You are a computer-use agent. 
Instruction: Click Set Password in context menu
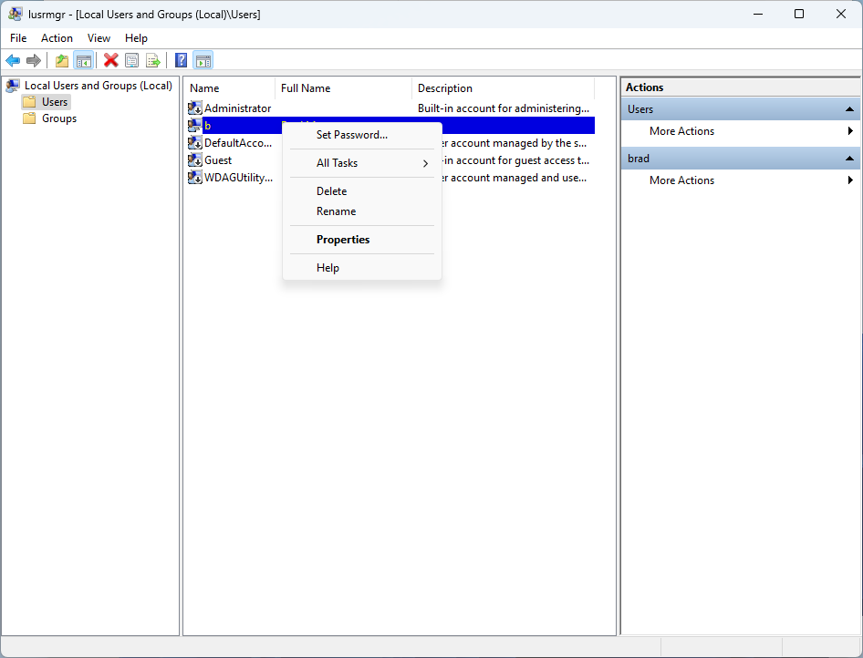point(351,135)
